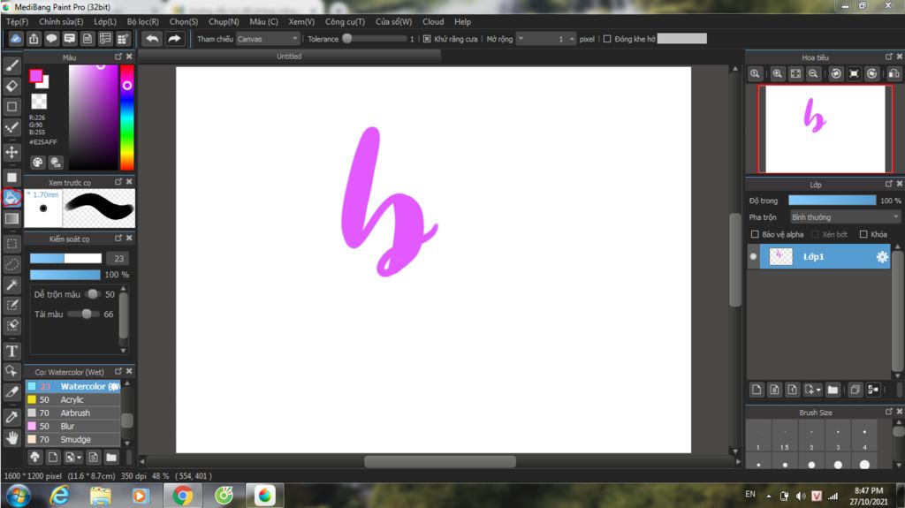The image size is (905, 508).
Task: Select the Move tool
Action: pos(11,152)
